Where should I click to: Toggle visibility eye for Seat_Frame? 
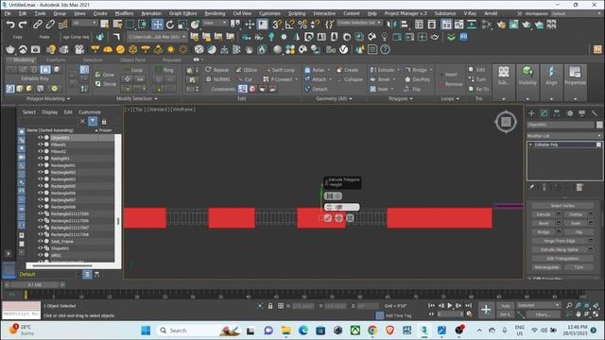(40, 242)
